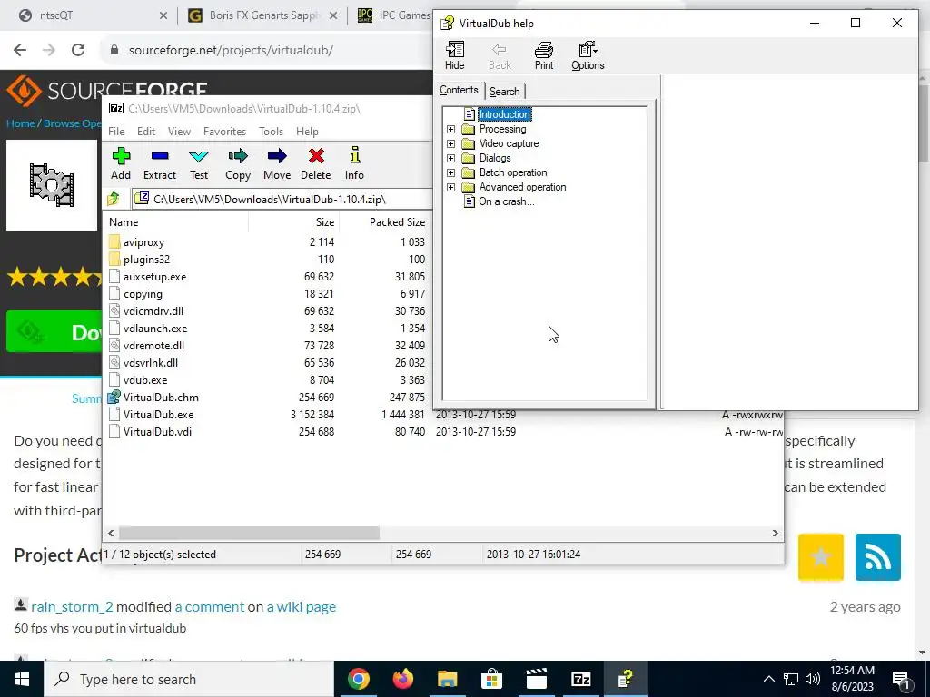
Task: Open 'a comment' link in project activity
Action: point(210,606)
